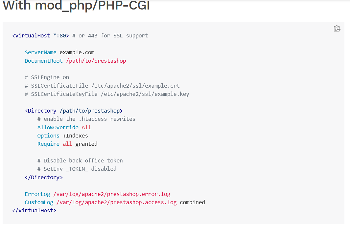Click example.com in the ServerName line
The height and width of the screenshot is (233, 350).
tap(77, 53)
